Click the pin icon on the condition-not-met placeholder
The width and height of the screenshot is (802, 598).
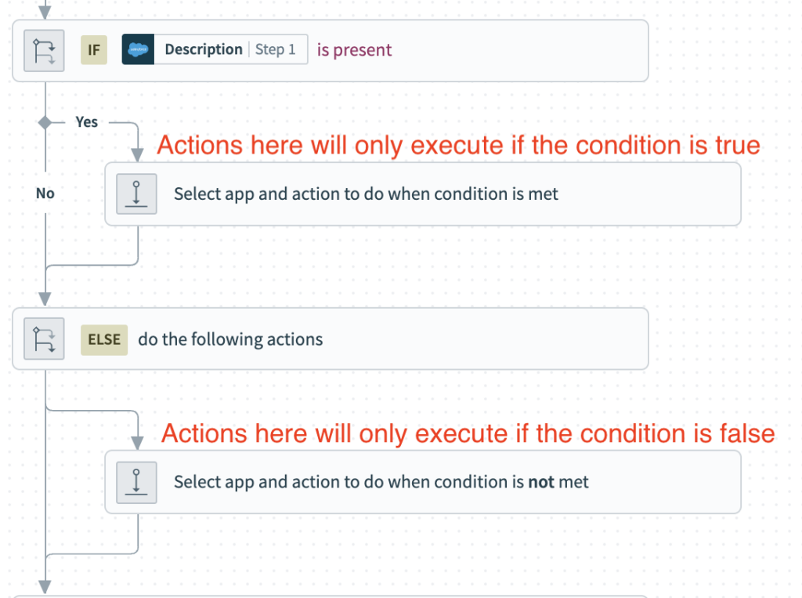pos(136,481)
